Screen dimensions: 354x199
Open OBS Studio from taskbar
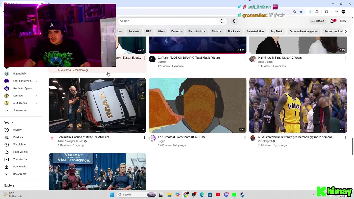coord(194,195)
